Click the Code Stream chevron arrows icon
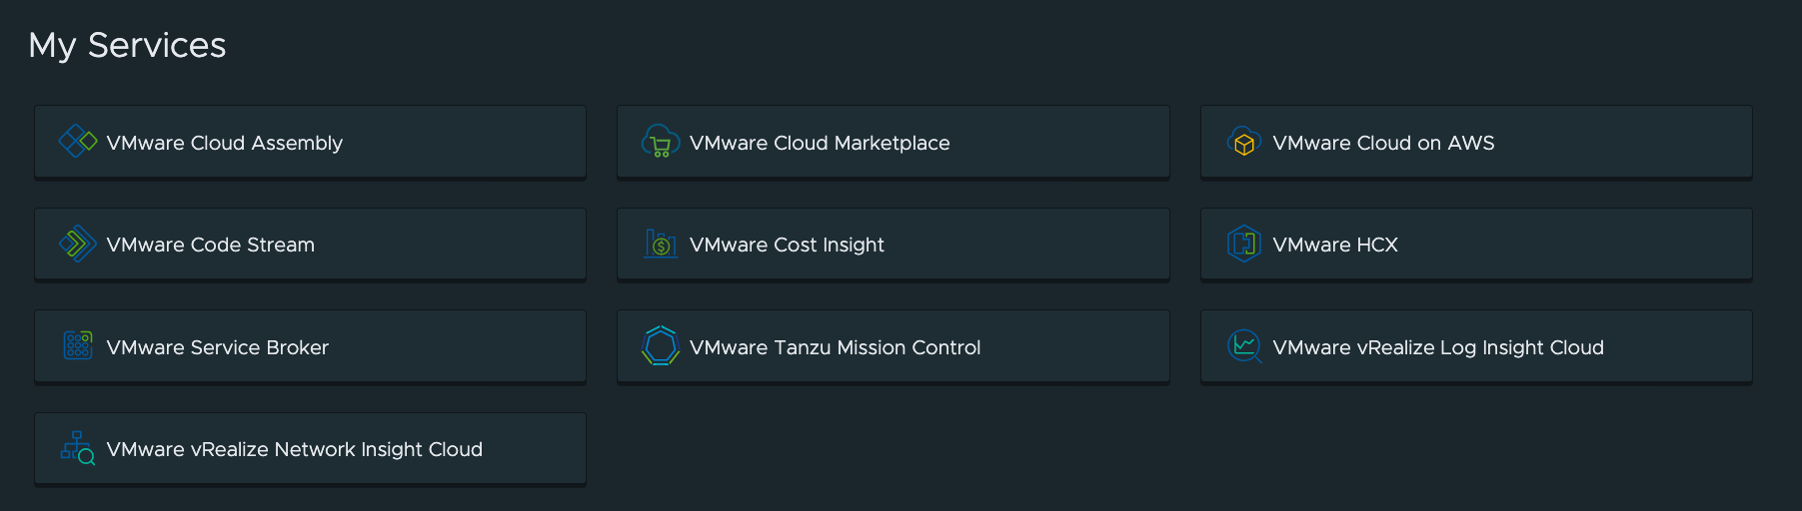This screenshot has height=511, width=1802. click(77, 245)
